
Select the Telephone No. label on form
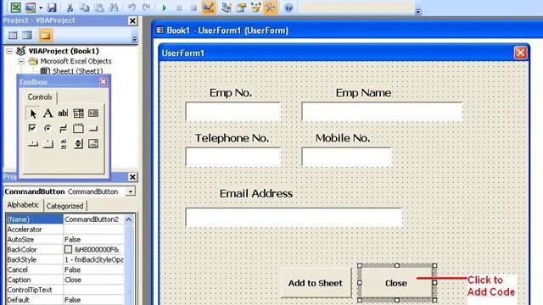pyautogui.click(x=232, y=138)
